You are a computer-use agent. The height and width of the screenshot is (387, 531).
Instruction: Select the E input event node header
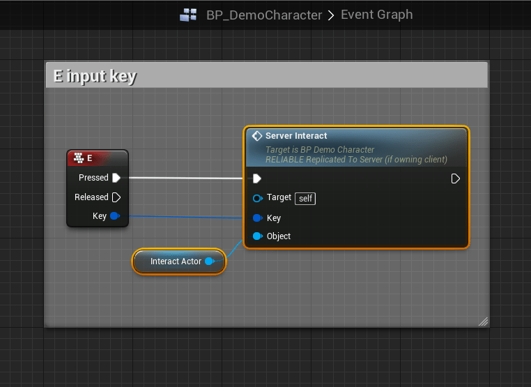click(101, 158)
